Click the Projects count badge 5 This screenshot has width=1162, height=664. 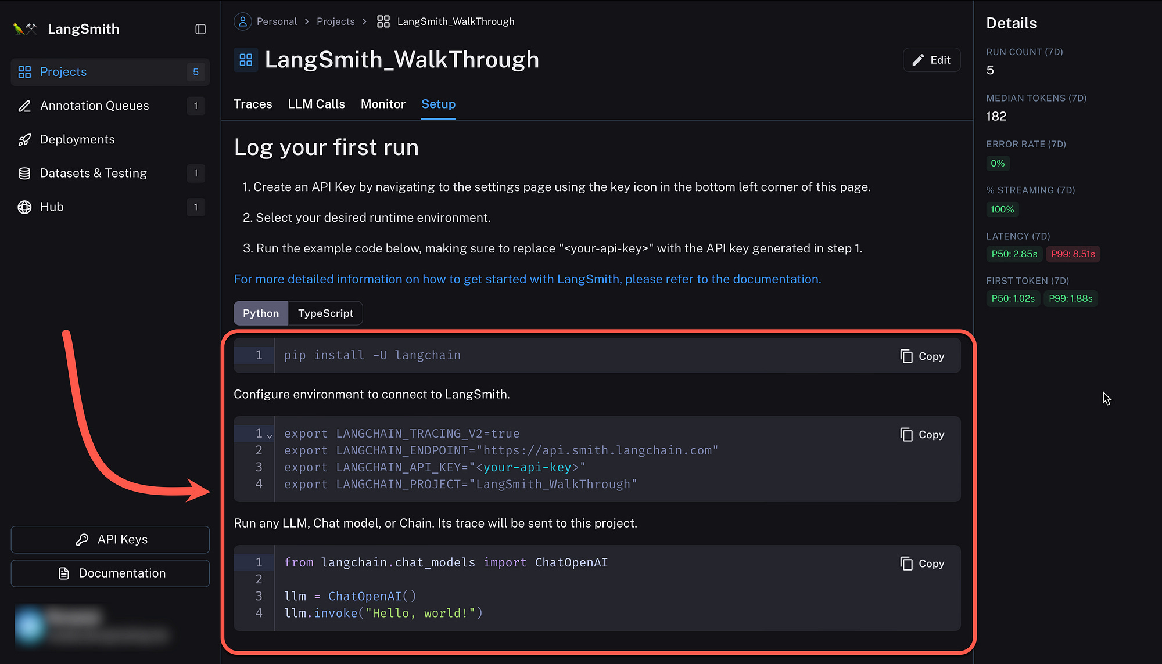click(x=196, y=72)
